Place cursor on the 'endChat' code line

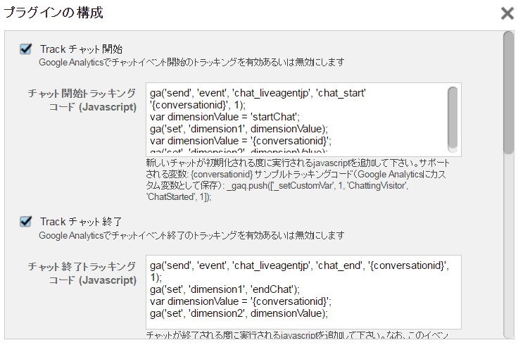(x=225, y=289)
